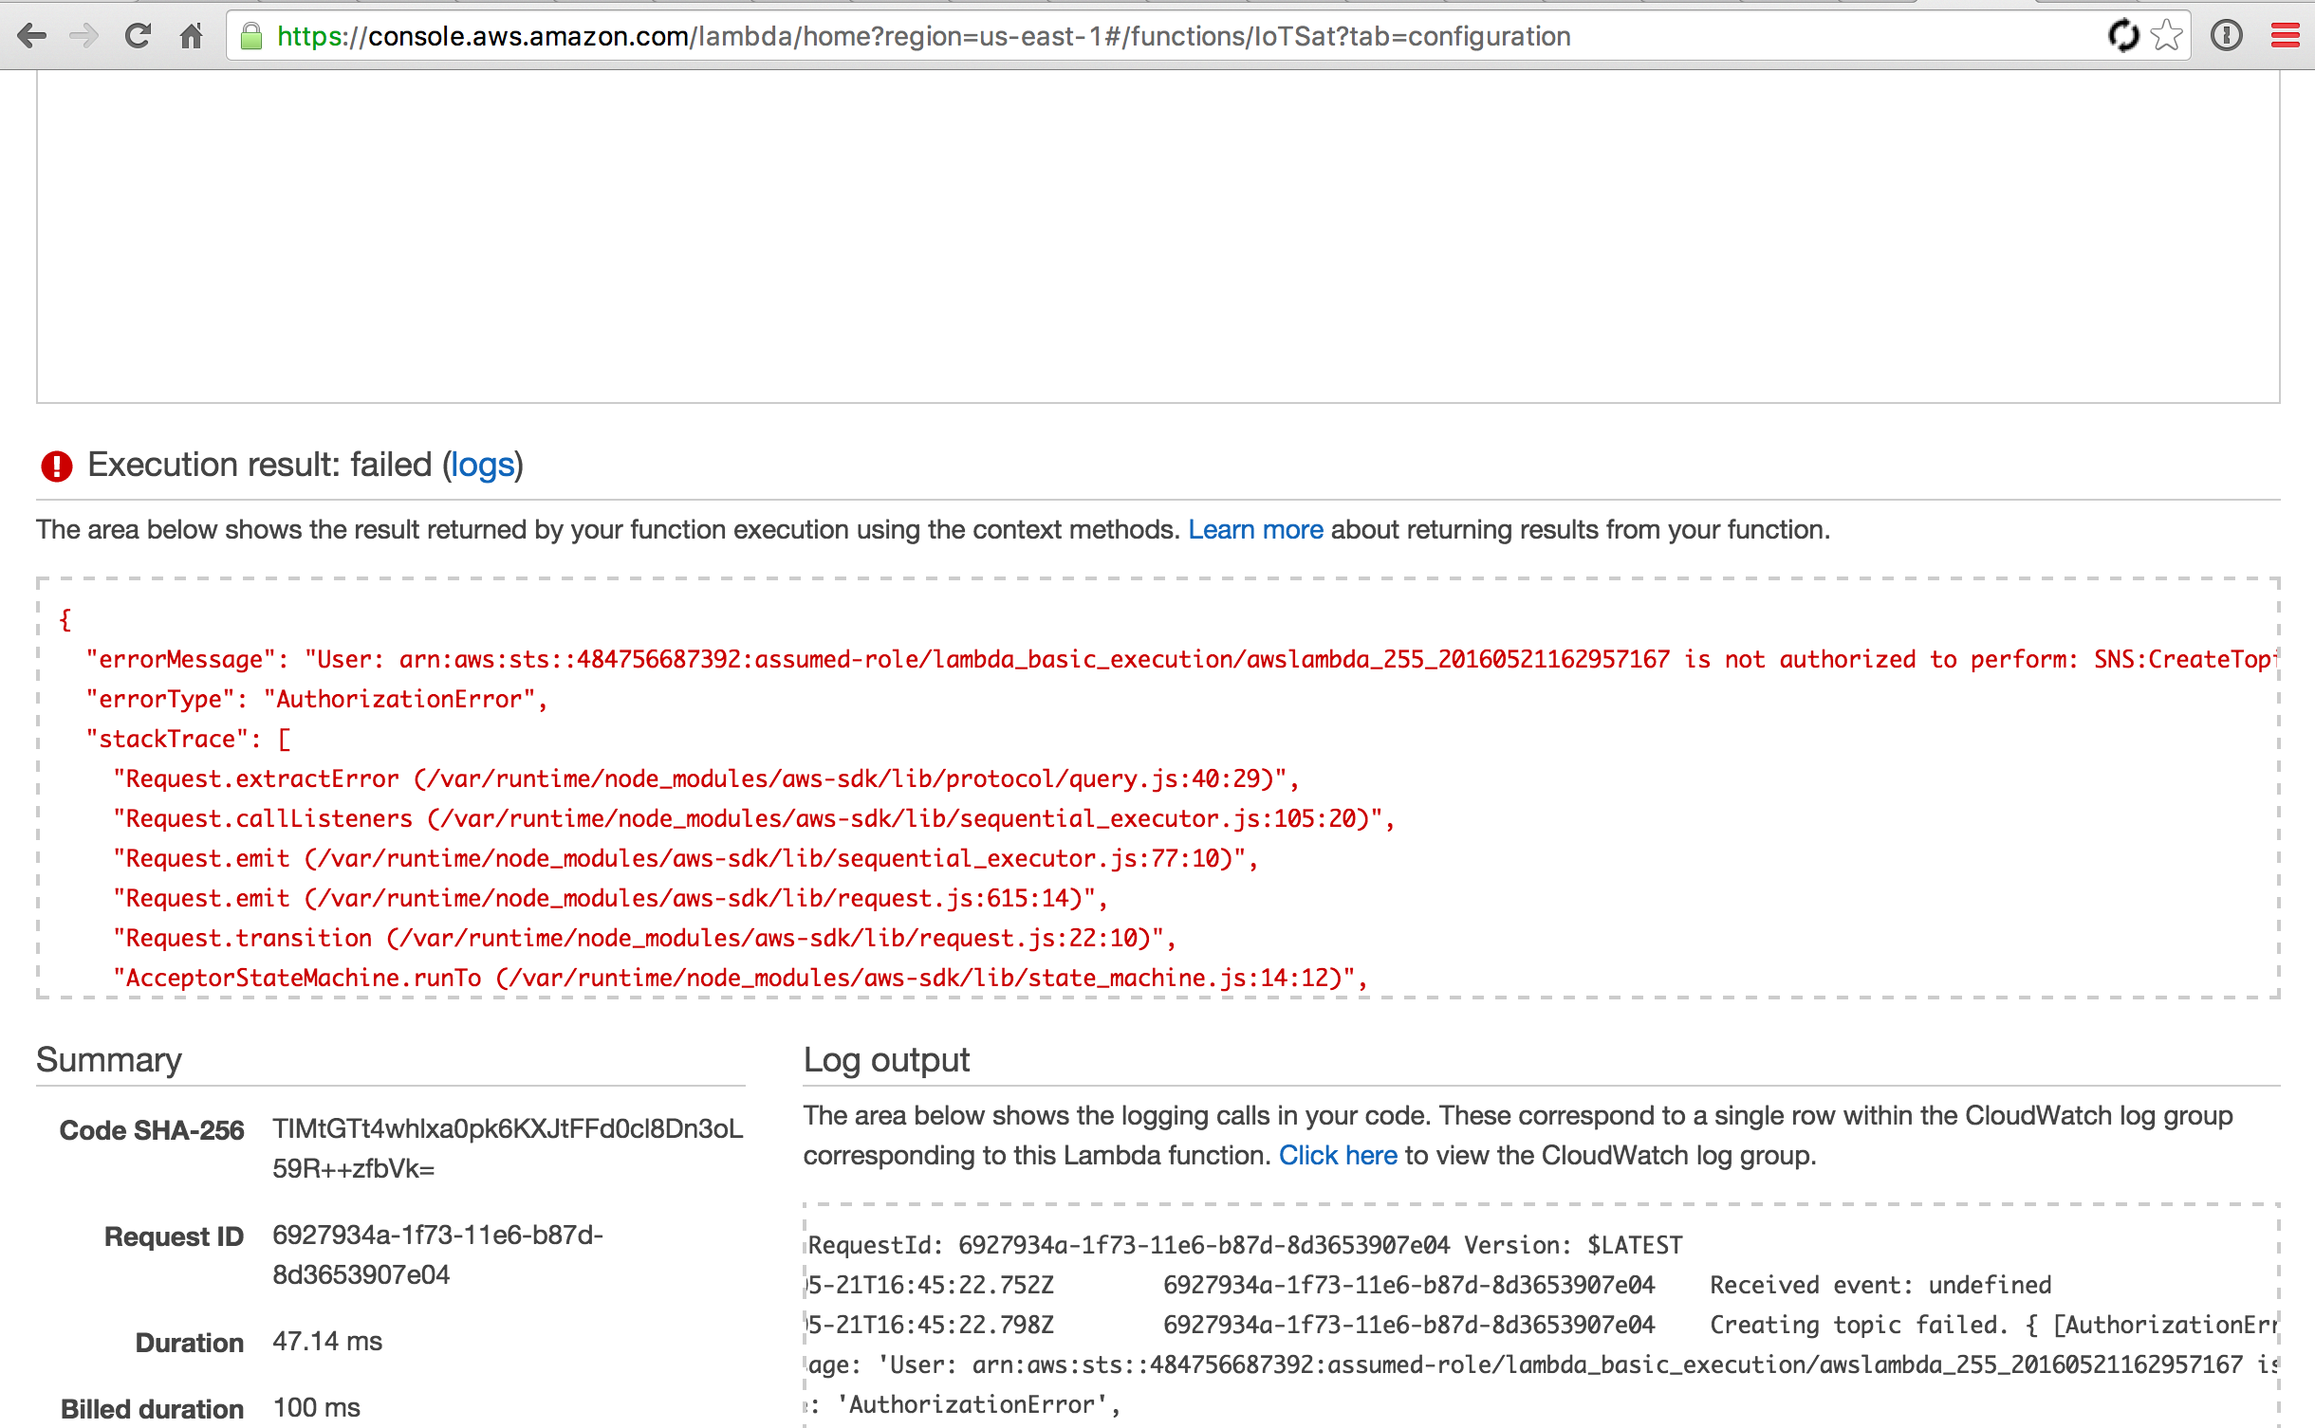The height and width of the screenshot is (1428, 2315).
Task: Select the Request.extractError stack trace line
Action: pos(706,778)
